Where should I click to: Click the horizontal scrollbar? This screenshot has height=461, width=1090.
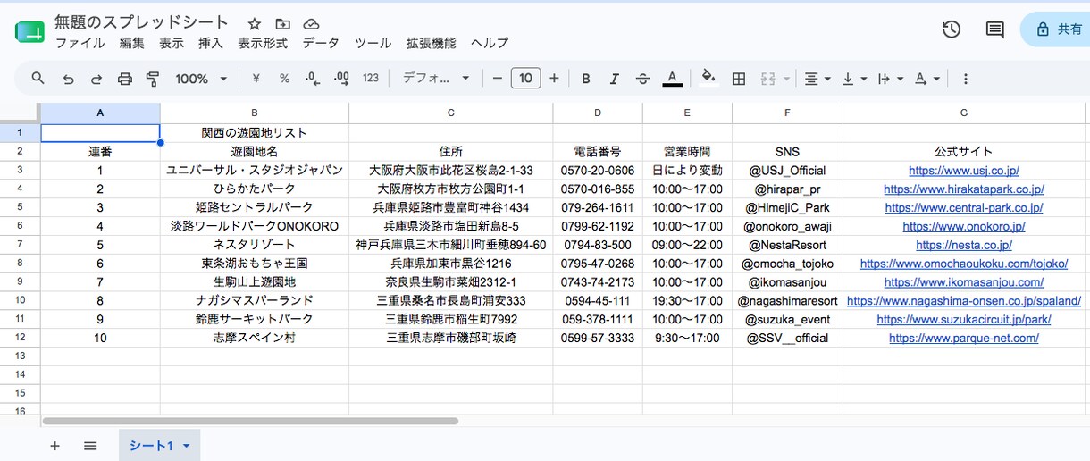[x=250, y=420]
